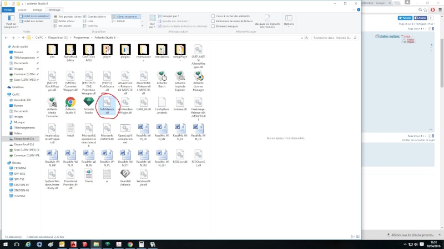Select the Artlantis Studio green gem icon

[89, 106]
